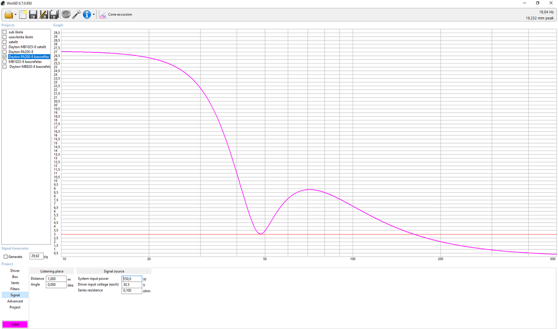Click the blue info icon

(x=87, y=14)
